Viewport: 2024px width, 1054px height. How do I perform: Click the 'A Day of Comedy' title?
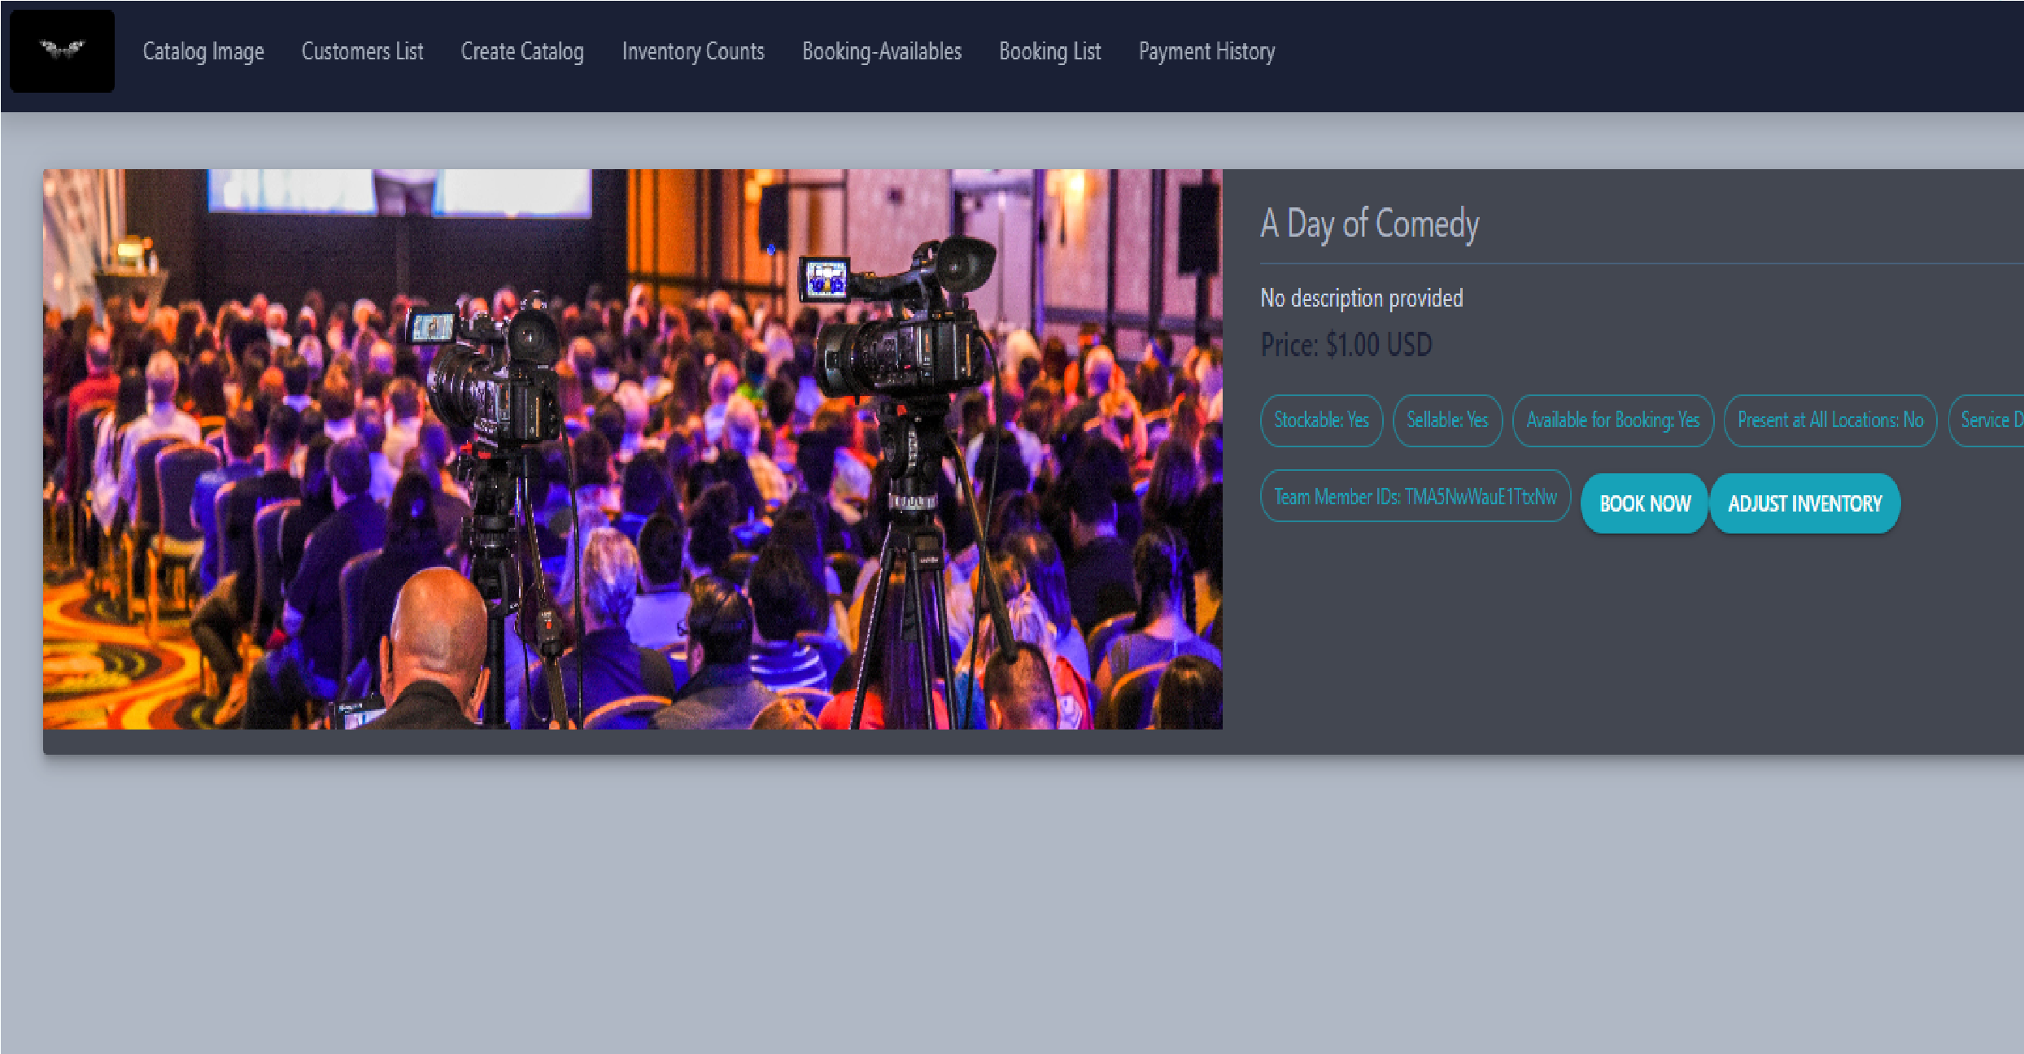(x=1370, y=224)
